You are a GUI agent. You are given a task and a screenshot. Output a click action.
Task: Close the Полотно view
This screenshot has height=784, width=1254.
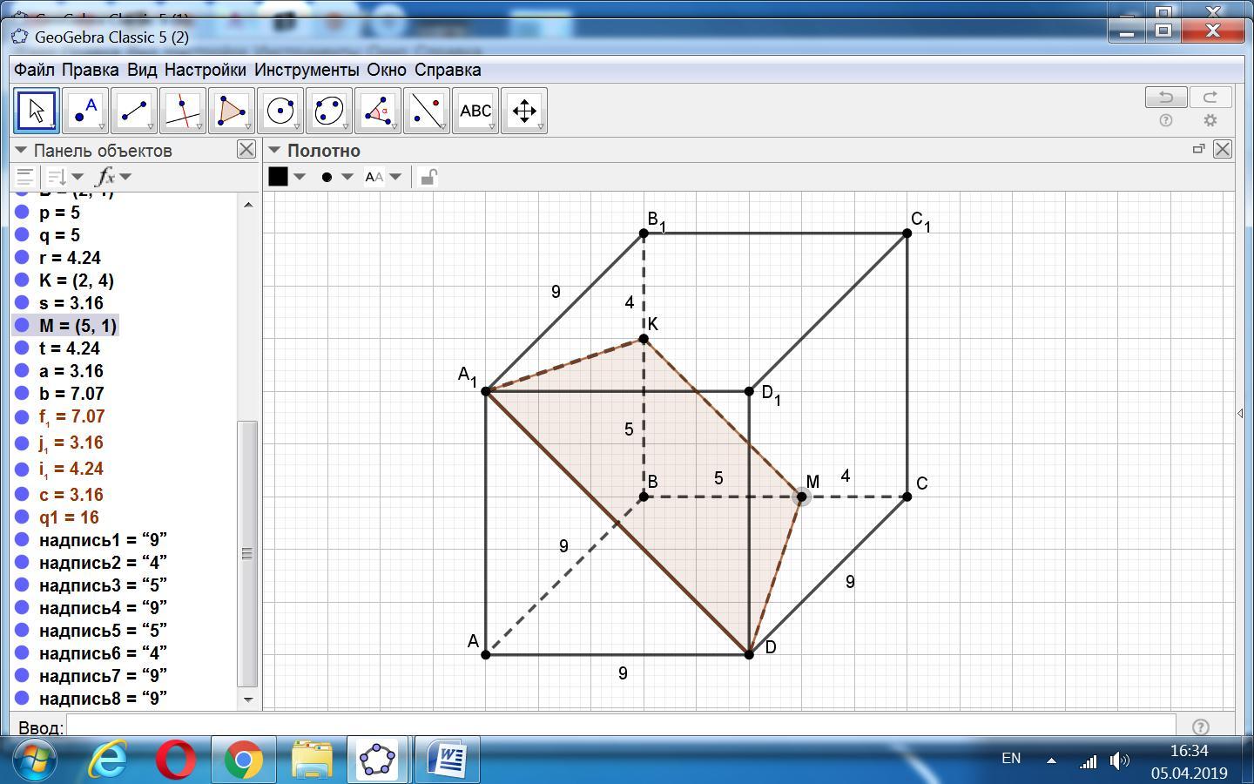click(x=1223, y=149)
